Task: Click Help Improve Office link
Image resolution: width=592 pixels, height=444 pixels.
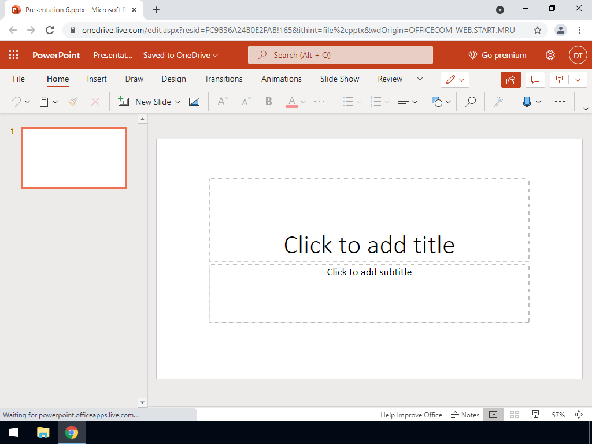Action: click(x=411, y=415)
